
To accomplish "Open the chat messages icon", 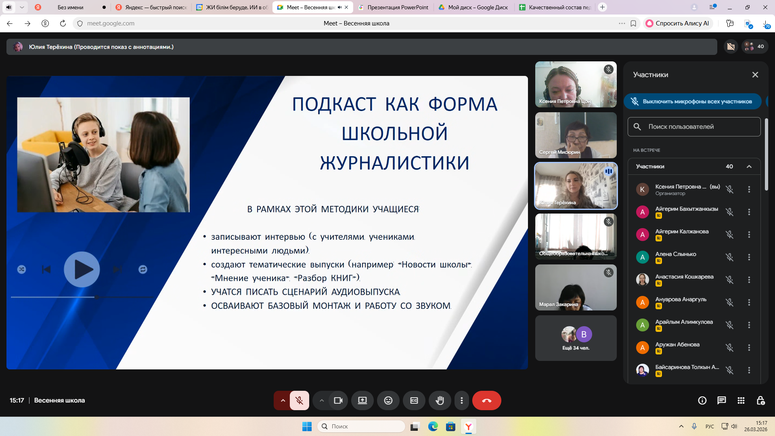I will (721, 400).
